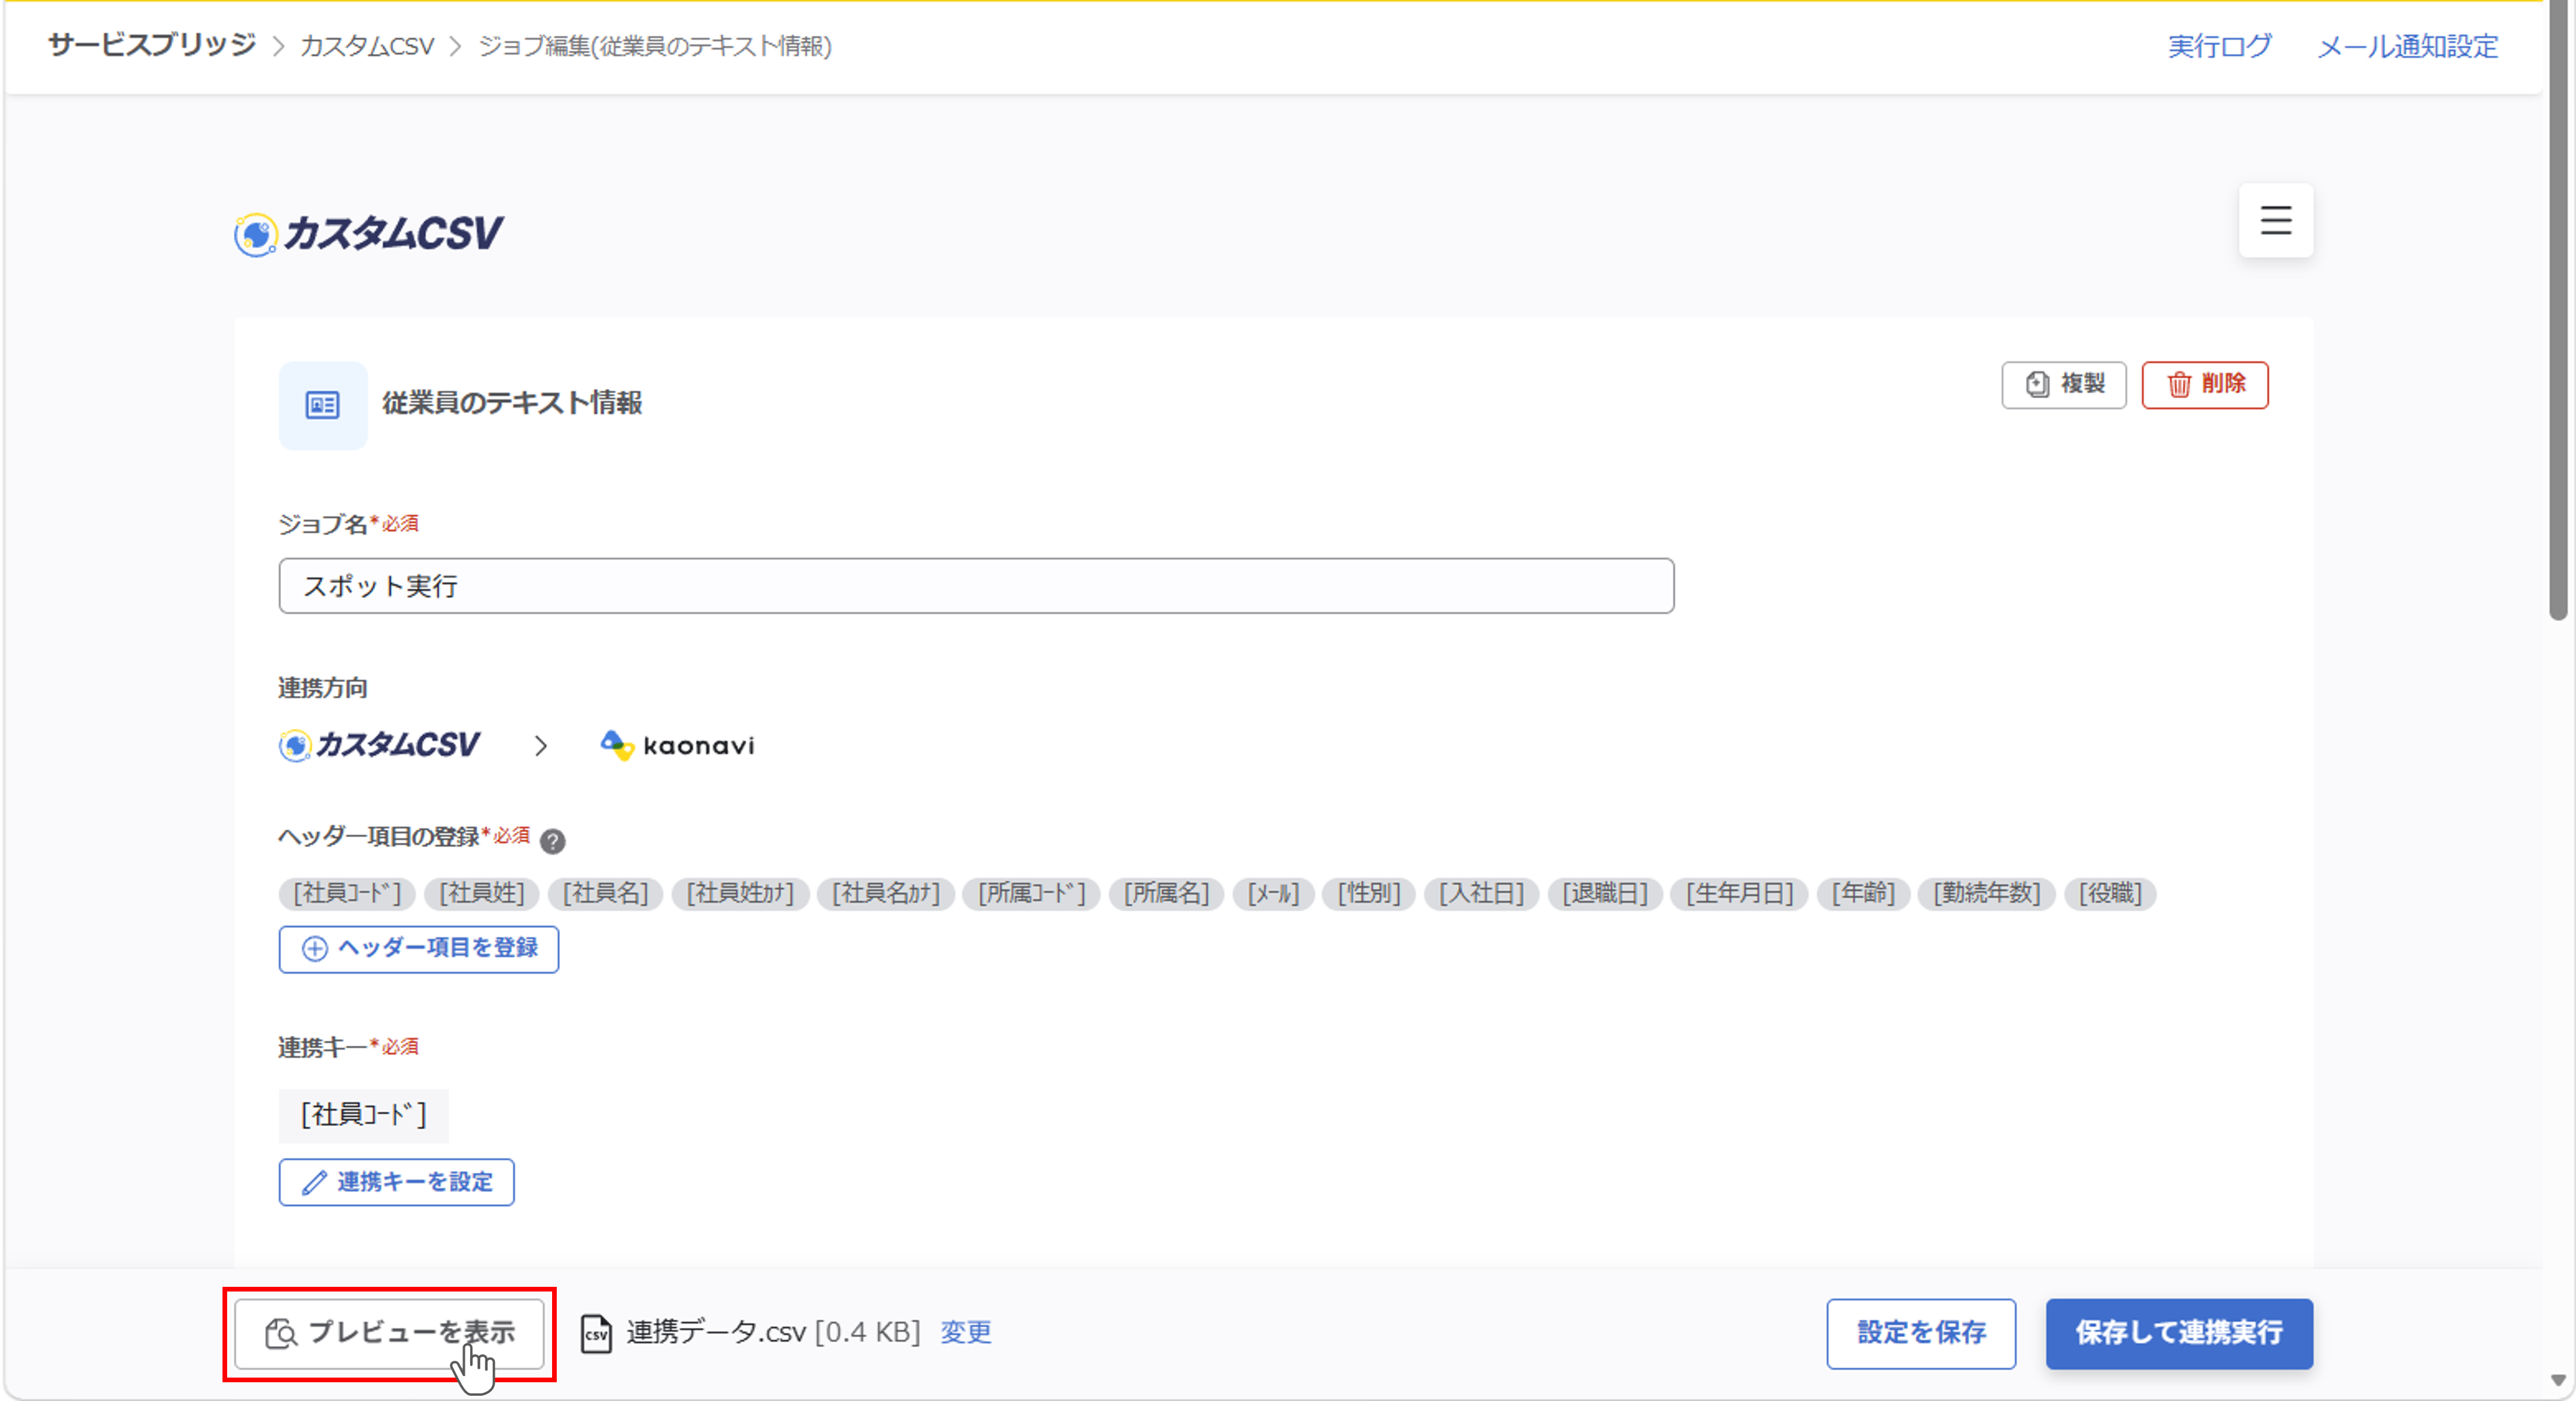Click the vertical scrollbar thumb
Image resolution: width=2576 pixels, height=1401 pixels.
click(x=2558, y=310)
